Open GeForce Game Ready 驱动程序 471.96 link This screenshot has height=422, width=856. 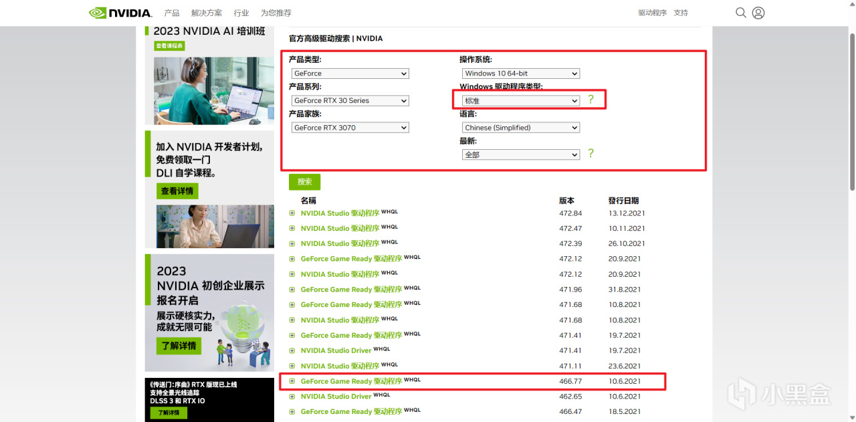click(x=351, y=290)
